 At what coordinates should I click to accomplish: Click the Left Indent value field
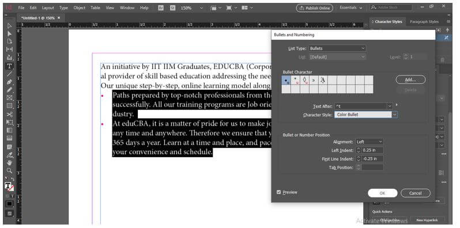click(x=372, y=150)
